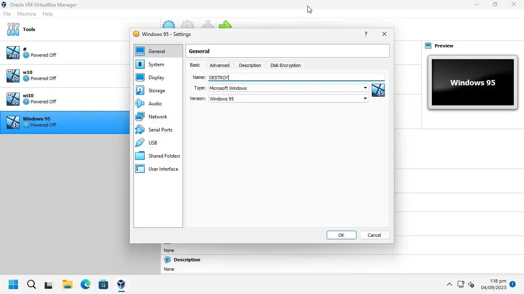Viewport: 524px width, 294px height.
Task: Open the Task View taskbar icon
Action: [49, 284]
